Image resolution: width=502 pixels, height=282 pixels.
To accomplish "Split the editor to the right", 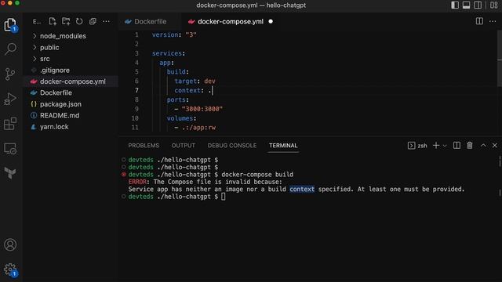I will (479, 21).
